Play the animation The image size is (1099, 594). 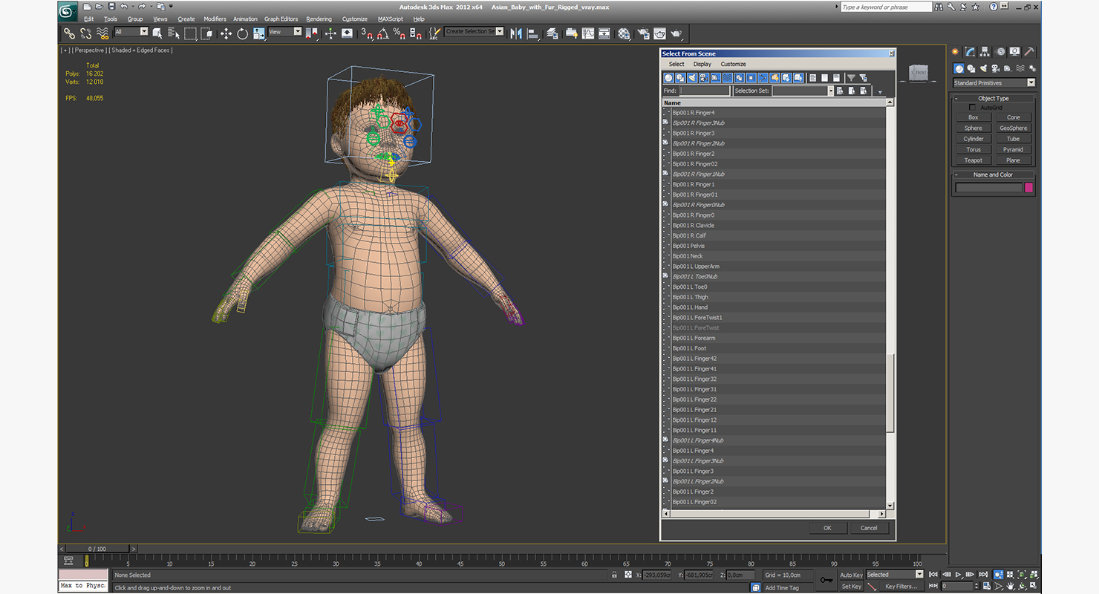click(x=958, y=574)
